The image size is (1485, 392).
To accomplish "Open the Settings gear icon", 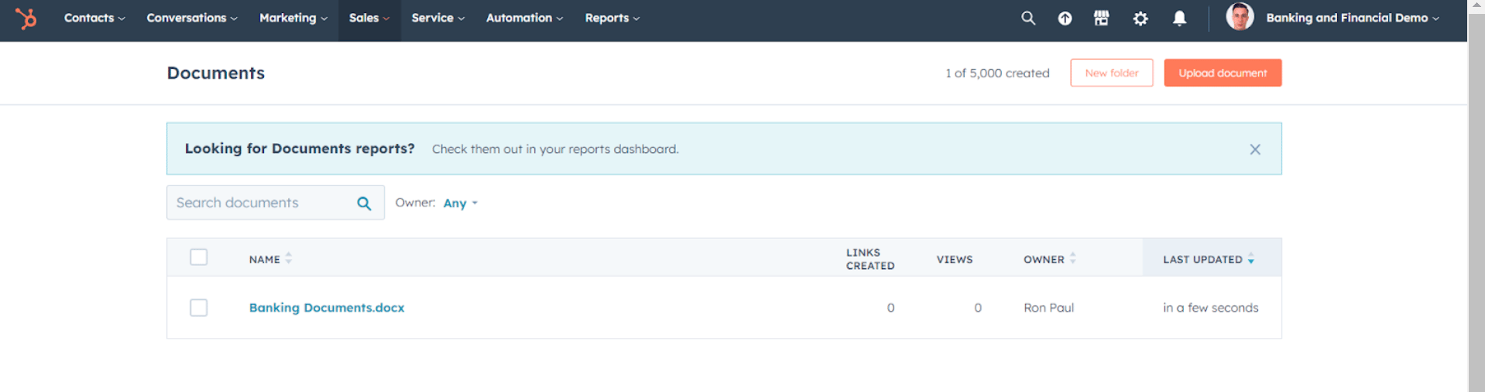I will (1140, 18).
